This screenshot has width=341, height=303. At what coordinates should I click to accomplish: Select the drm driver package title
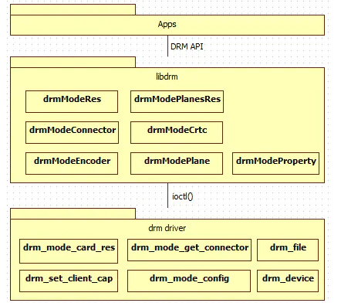pyautogui.click(x=167, y=228)
